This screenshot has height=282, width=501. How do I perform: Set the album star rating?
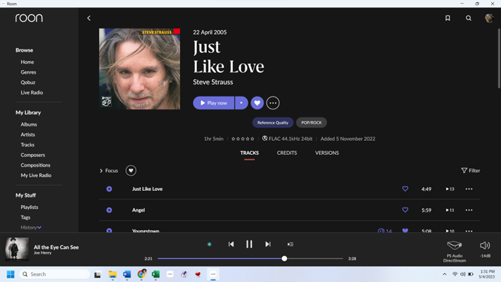click(243, 139)
